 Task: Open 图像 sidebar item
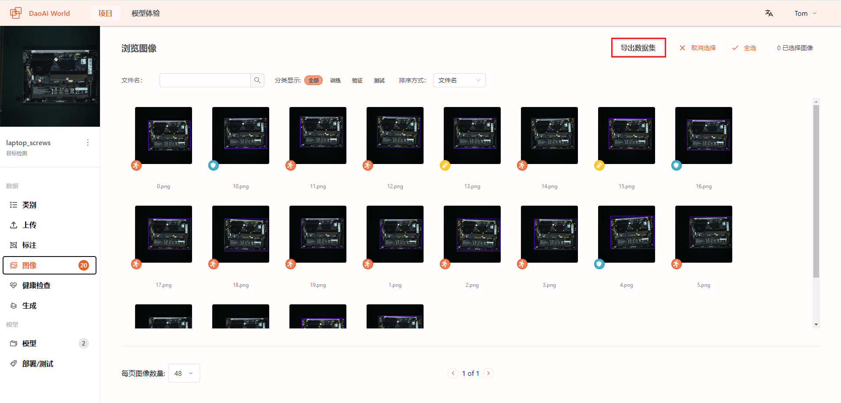50,265
